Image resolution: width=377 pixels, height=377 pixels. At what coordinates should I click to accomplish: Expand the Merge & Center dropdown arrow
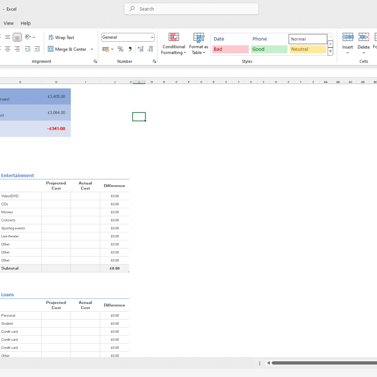click(x=92, y=49)
